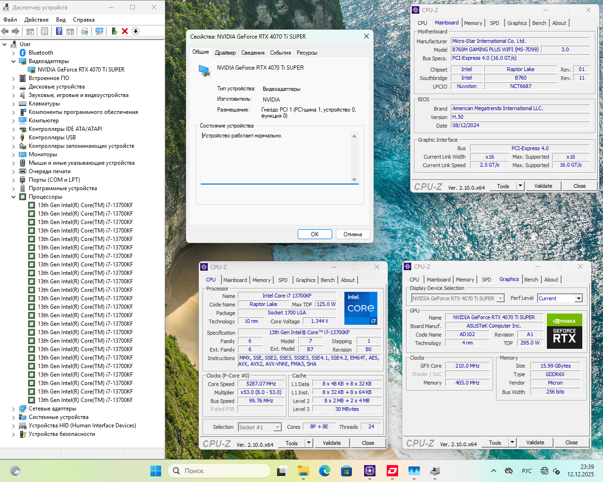Expand the Сетевые адаптеры category
This screenshot has height=482, width=603.
click(13, 409)
